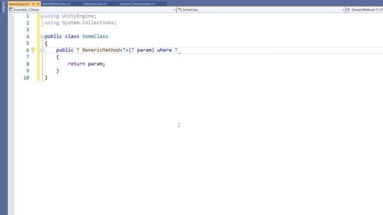Click 'System.Collections' on line 2

pos(88,23)
